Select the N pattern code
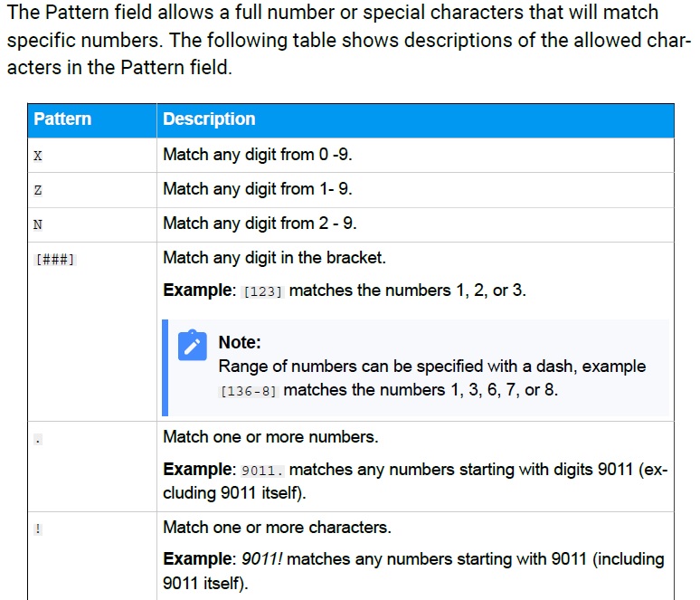Viewport: 700px width, 600px height. pos(38,224)
